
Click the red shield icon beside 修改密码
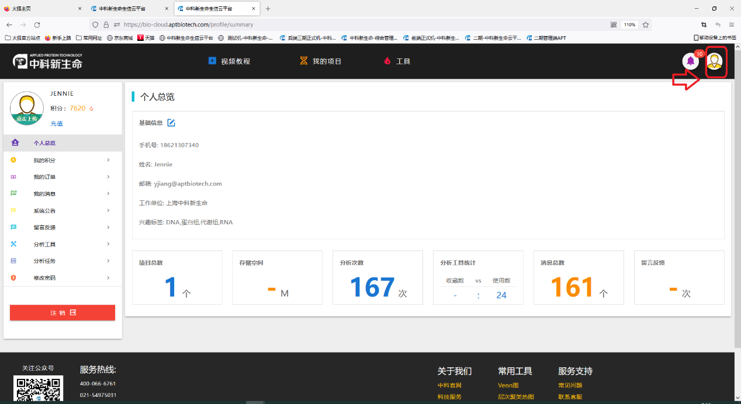tap(15, 278)
